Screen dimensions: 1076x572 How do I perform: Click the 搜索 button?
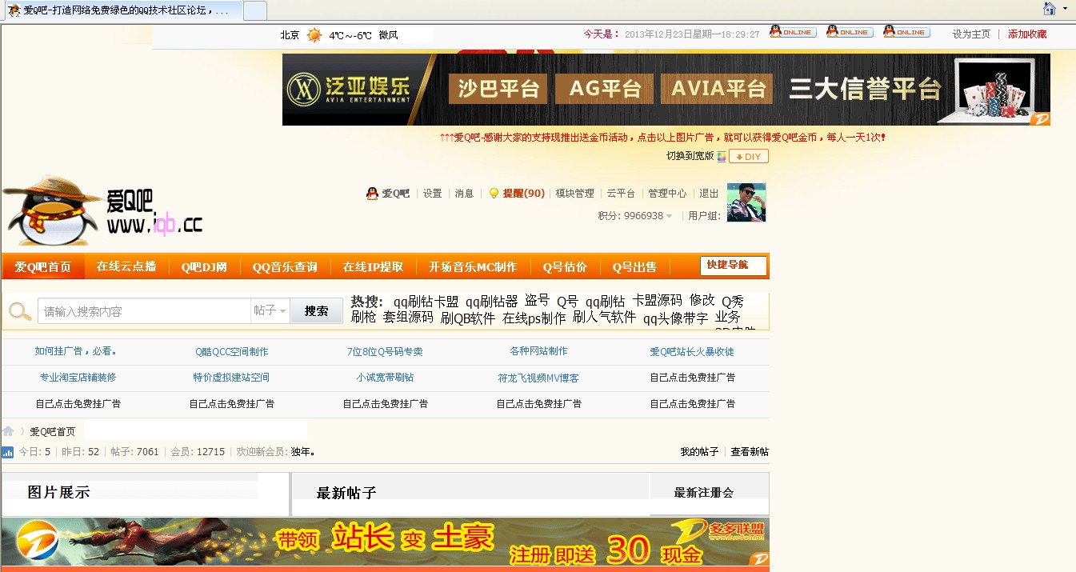click(x=317, y=311)
